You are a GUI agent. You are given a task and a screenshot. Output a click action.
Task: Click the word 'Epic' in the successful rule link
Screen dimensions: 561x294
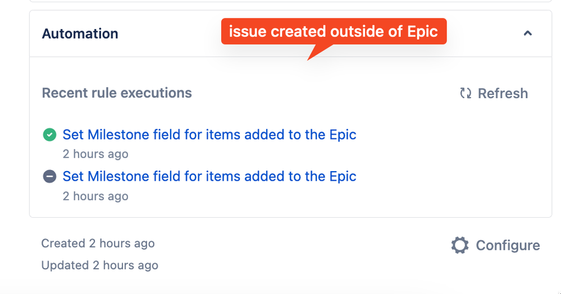click(343, 135)
